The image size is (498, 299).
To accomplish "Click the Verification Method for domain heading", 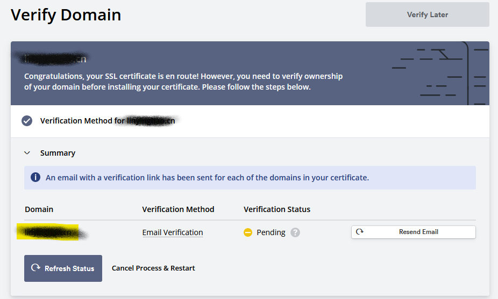I will 108,121.
